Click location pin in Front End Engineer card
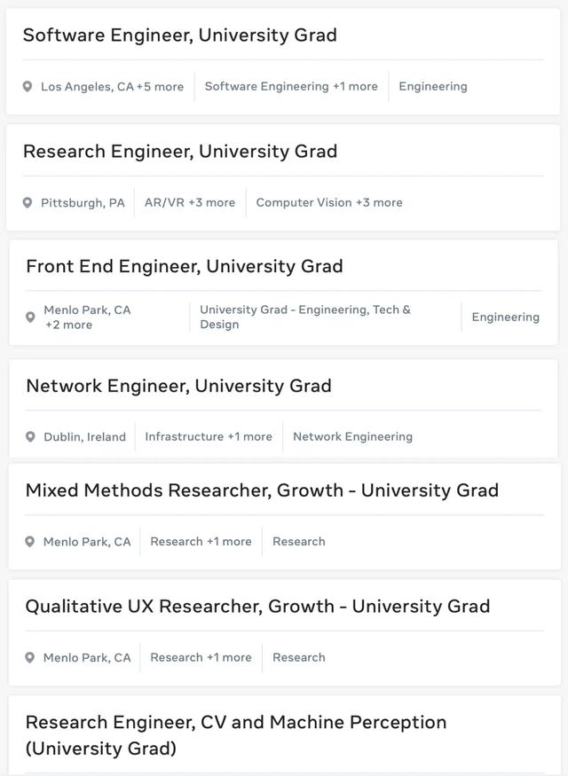Screen dimensions: 568x776 click(x=30, y=317)
